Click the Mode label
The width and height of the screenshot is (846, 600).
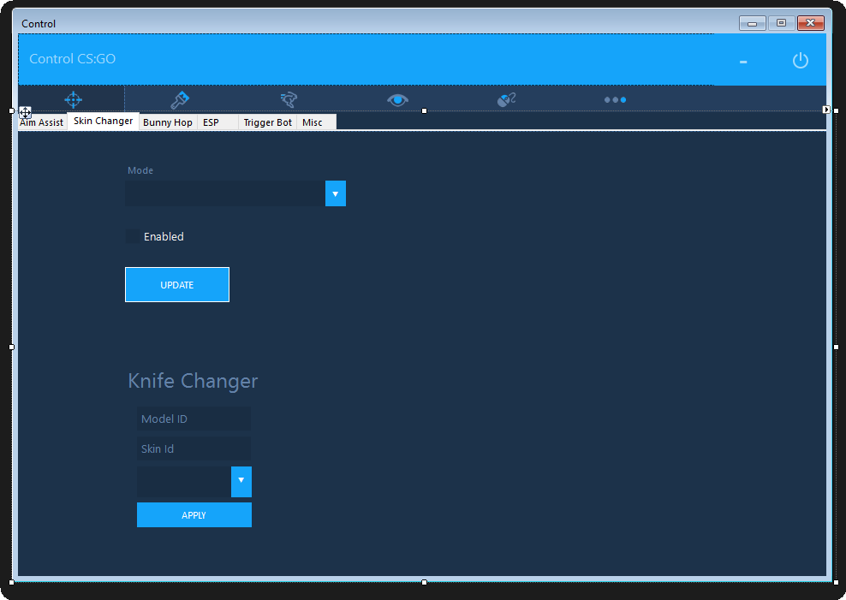(140, 170)
